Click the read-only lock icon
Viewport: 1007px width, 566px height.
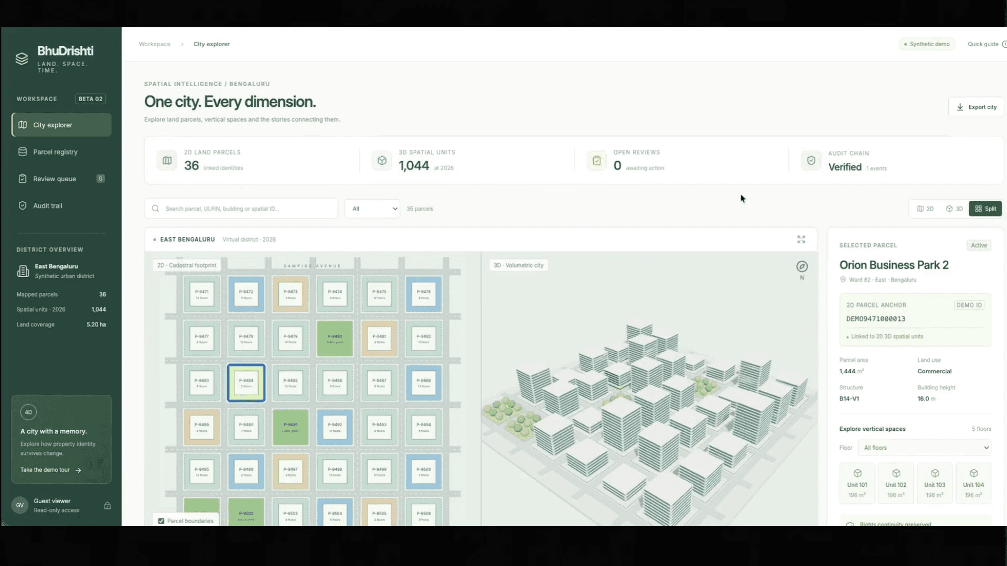107,506
